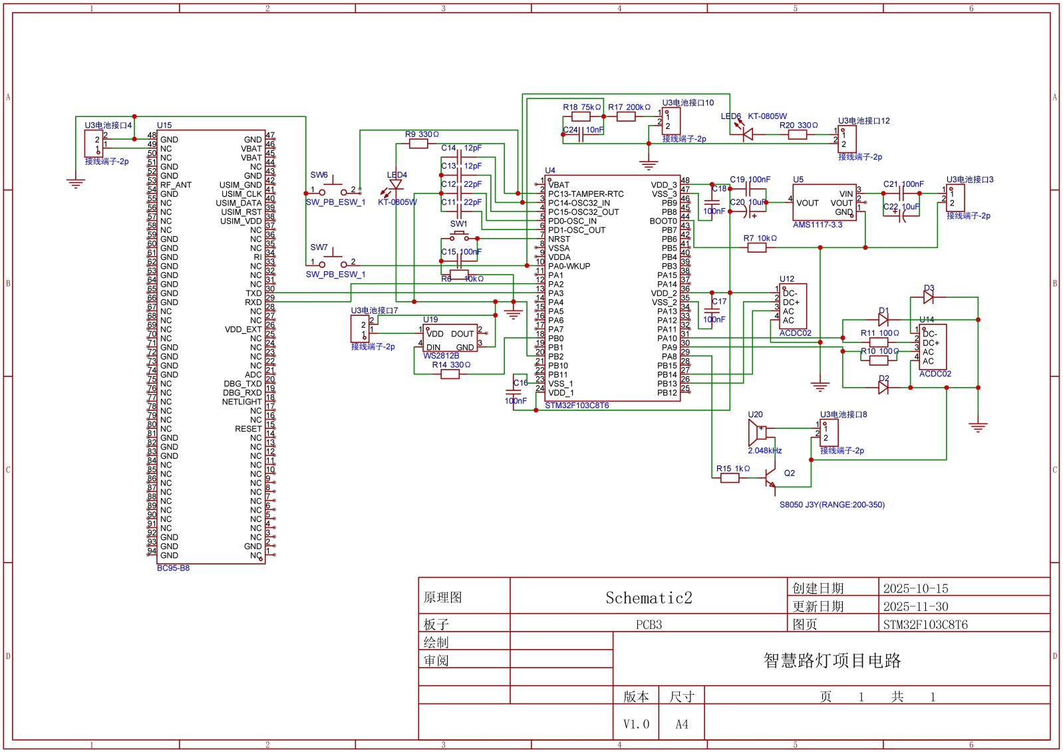Click the AMS1117-3.3 regulator U5
The height and width of the screenshot is (752, 1063).
pos(824,203)
